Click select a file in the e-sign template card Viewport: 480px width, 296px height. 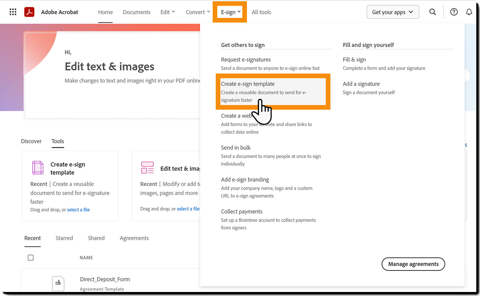point(78,210)
